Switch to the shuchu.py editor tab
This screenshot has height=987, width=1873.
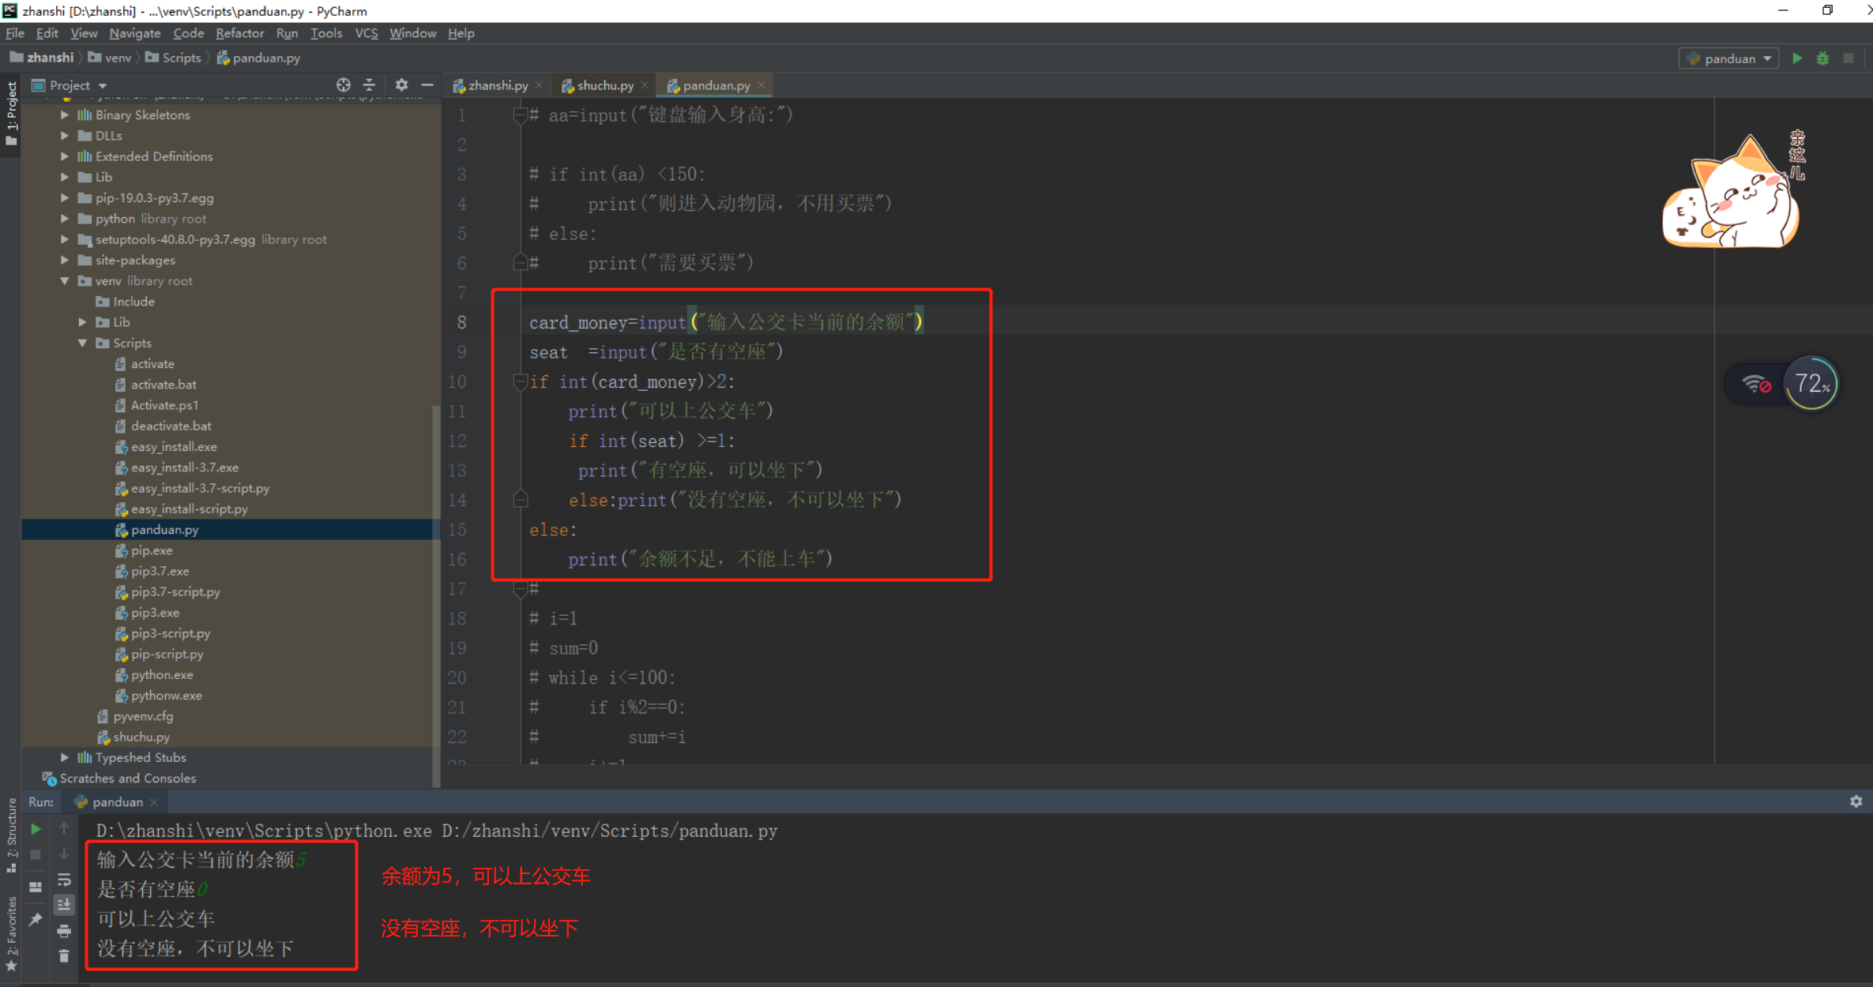[604, 85]
